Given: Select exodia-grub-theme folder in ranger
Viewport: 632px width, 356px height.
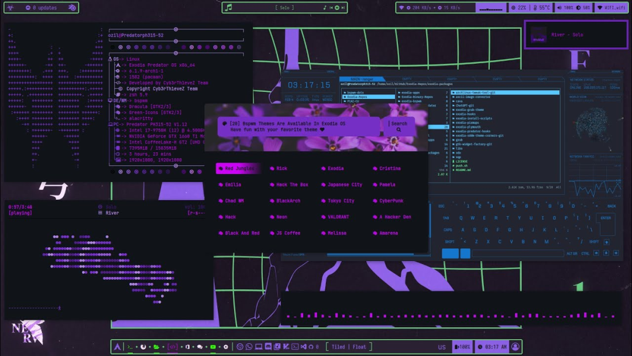Looking at the screenshot, I should (x=469, y=109).
